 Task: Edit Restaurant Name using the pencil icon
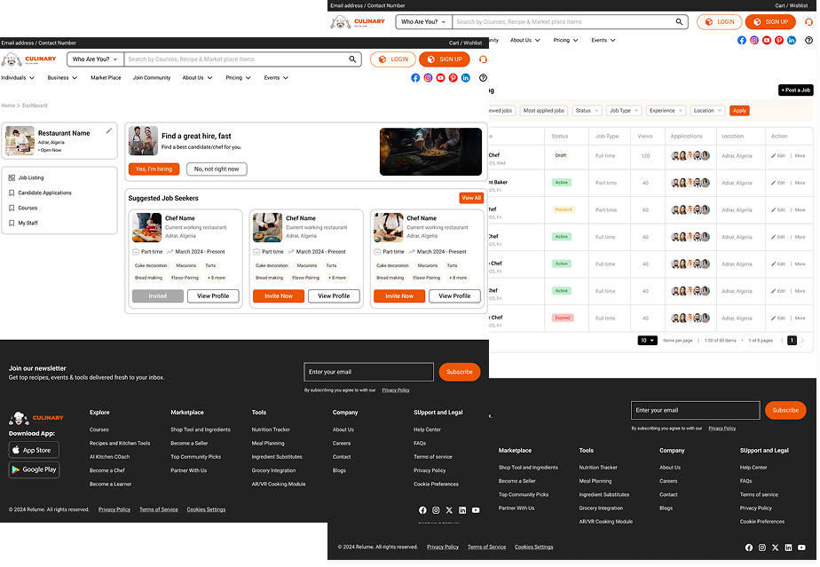click(x=108, y=131)
